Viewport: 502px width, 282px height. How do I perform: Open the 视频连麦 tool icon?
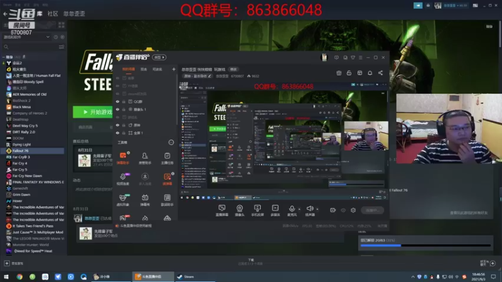(123, 179)
